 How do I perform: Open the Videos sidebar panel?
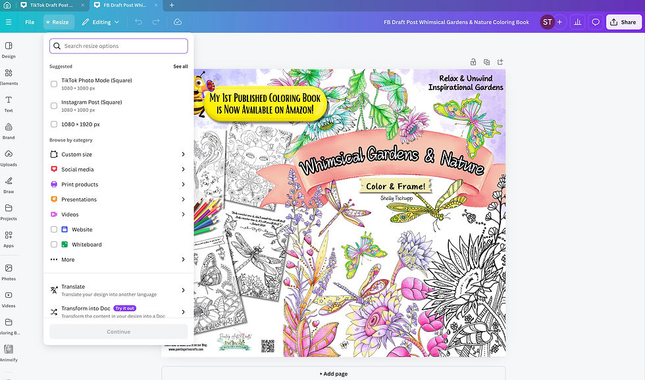coord(8,300)
